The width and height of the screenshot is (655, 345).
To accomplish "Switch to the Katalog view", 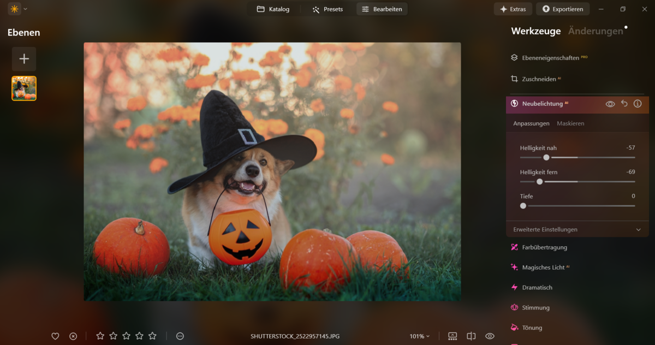I will tap(273, 9).
